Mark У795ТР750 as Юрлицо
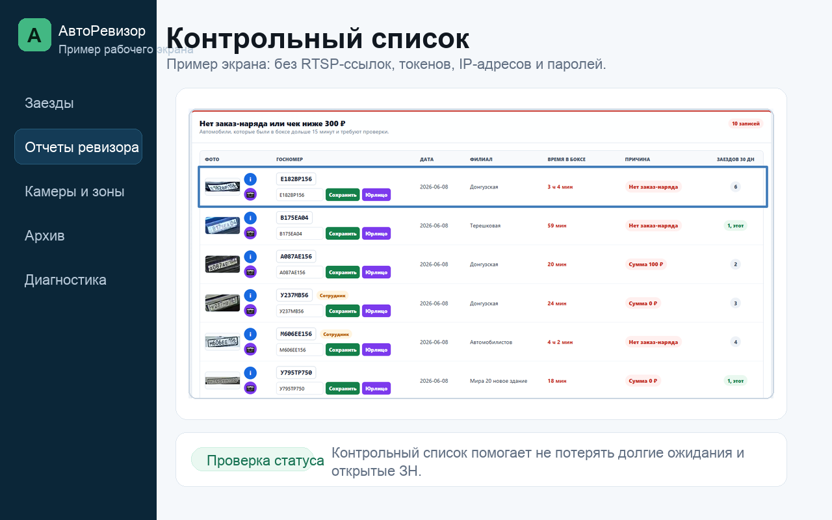The width and height of the screenshot is (832, 520). pyautogui.click(x=376, y=389)
